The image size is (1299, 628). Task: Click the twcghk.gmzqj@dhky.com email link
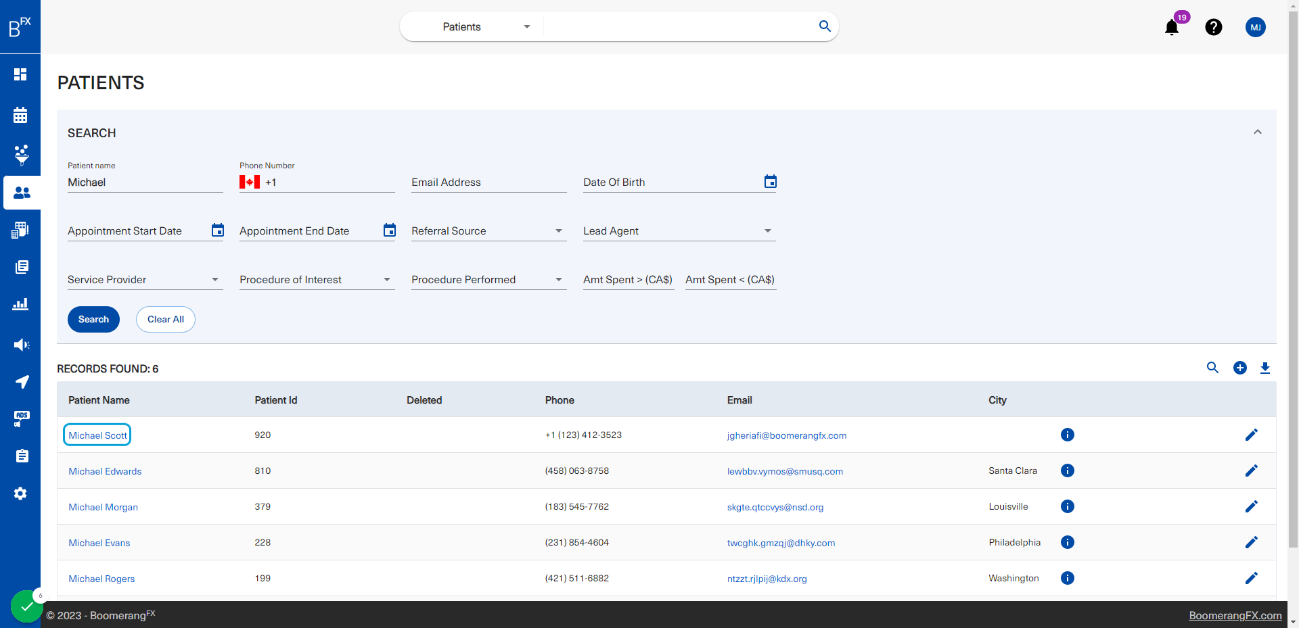point(781,543)
